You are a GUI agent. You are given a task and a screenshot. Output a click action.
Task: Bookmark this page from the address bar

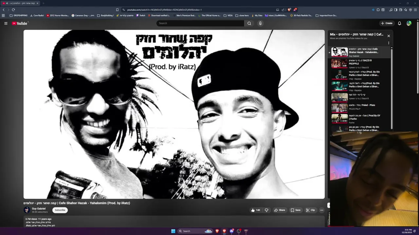[117, 10]
